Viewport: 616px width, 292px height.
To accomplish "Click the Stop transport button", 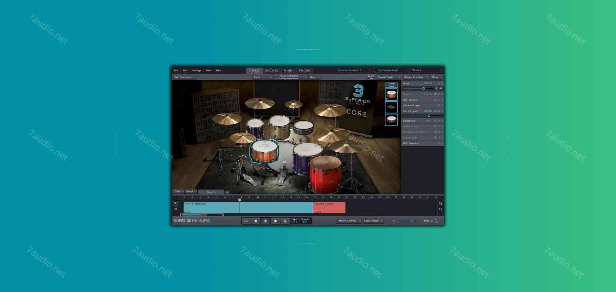I will pos(255,221).
